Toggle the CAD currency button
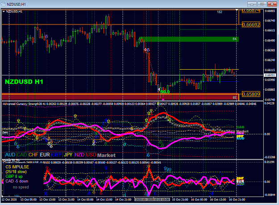Image resolution: width=279 pixels, height=205 pixels. (21, 155)
